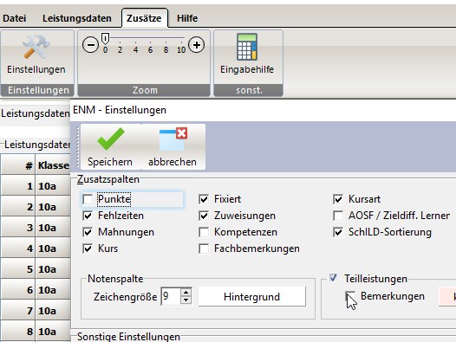Click the Klasse column header
The width and height of the screenshot is (456, 342).
point(53,165)
